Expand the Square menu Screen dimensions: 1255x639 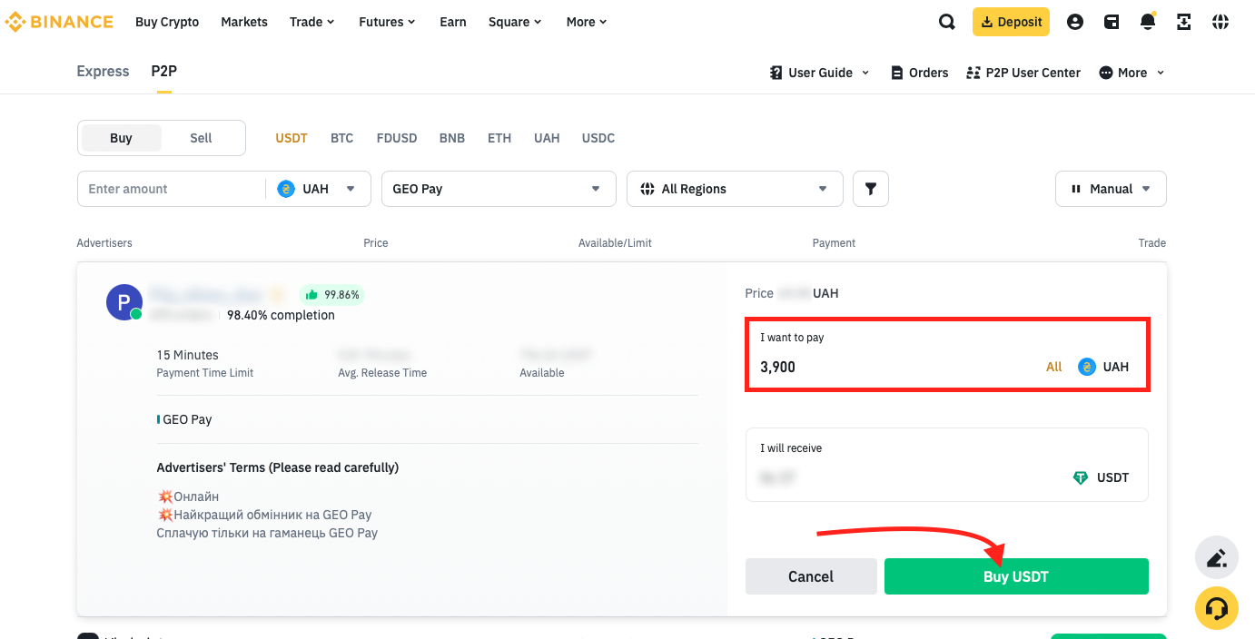click(515, 22)
